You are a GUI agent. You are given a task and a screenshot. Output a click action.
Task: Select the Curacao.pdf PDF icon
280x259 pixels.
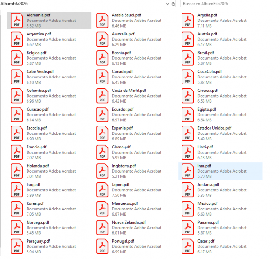17,115
